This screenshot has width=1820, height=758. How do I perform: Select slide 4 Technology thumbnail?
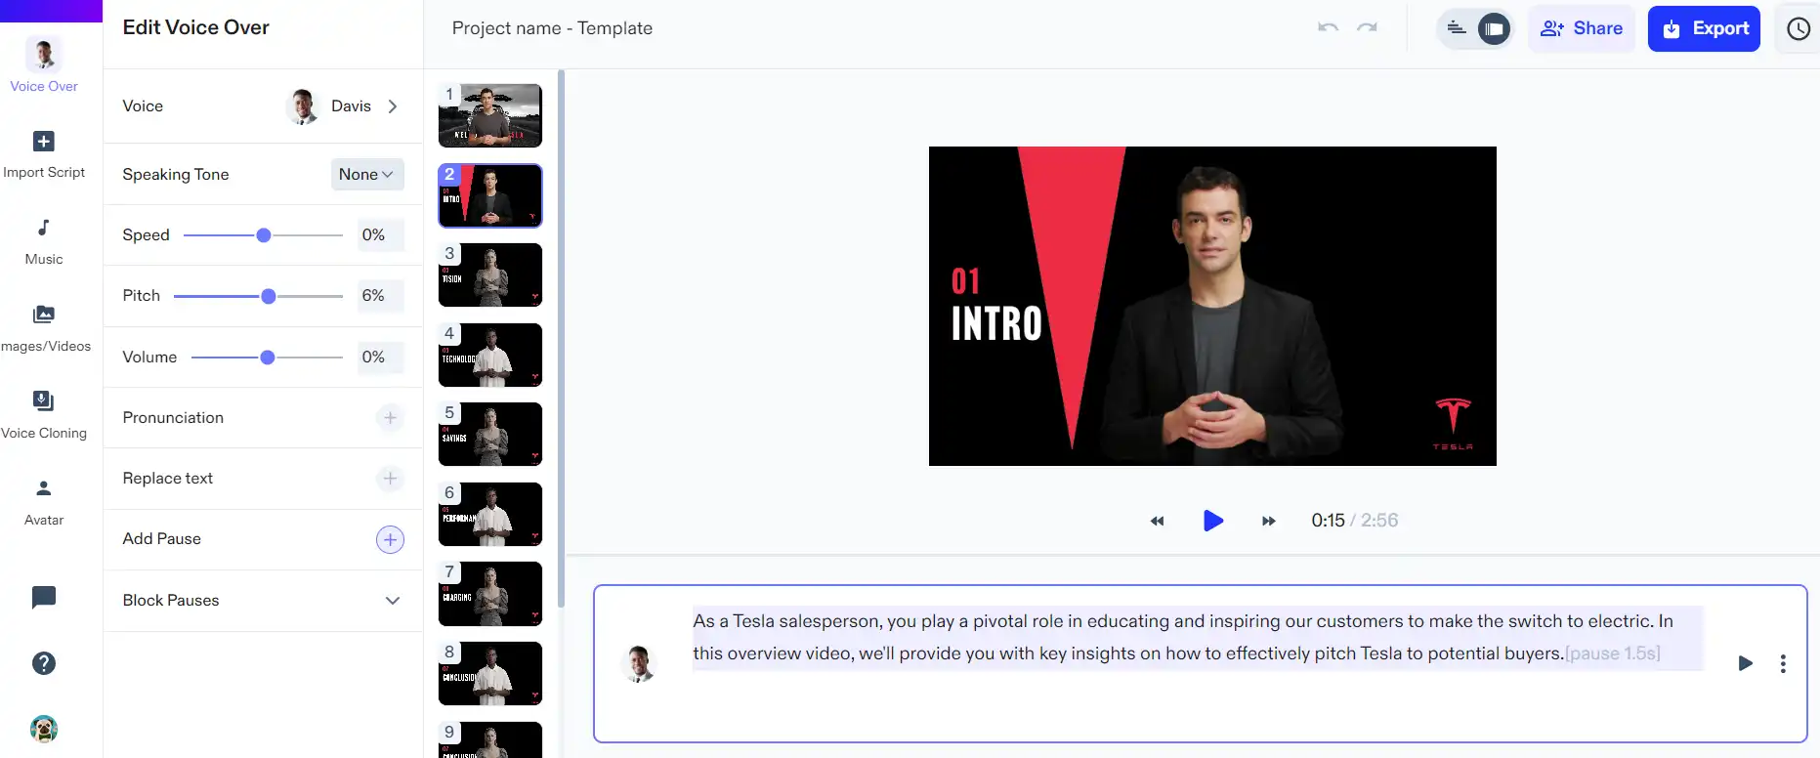490,356
